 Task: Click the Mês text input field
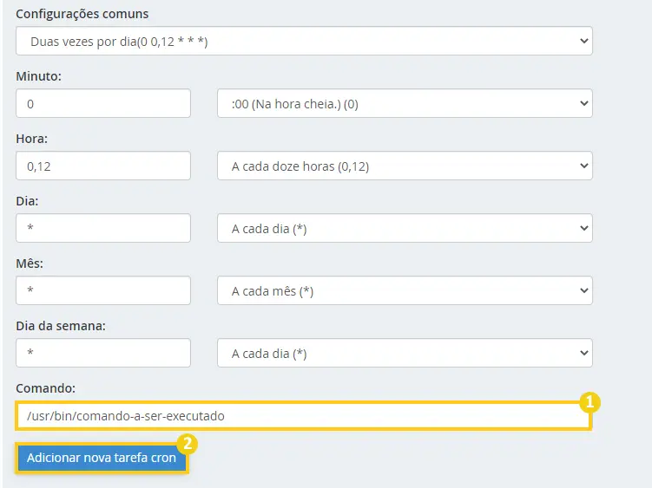tap(103, 290)
